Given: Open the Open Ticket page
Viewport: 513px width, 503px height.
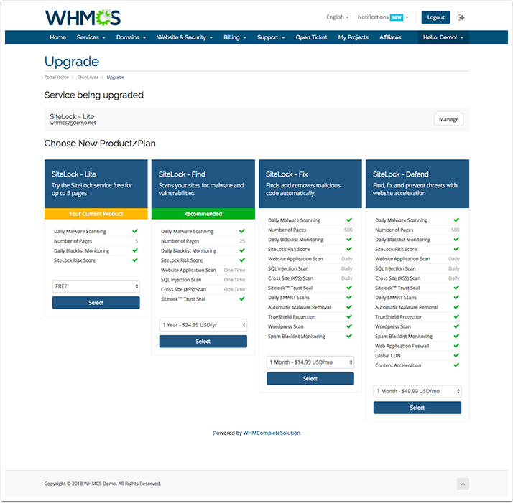Looking at the screenshot, I should point(311,37).
